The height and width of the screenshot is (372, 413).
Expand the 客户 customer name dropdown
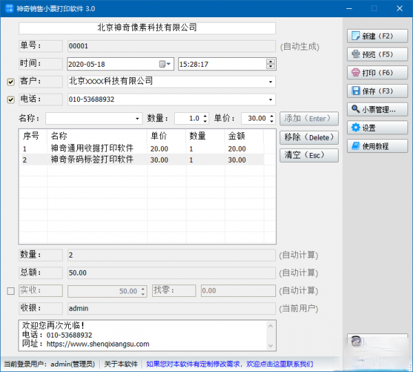(271, 82)
